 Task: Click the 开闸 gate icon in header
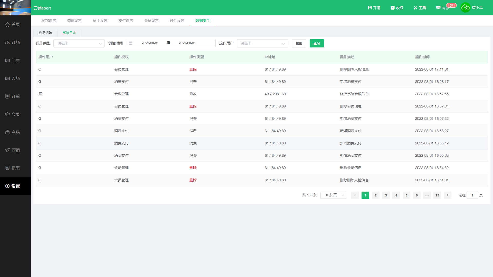(x=374, y=8)
